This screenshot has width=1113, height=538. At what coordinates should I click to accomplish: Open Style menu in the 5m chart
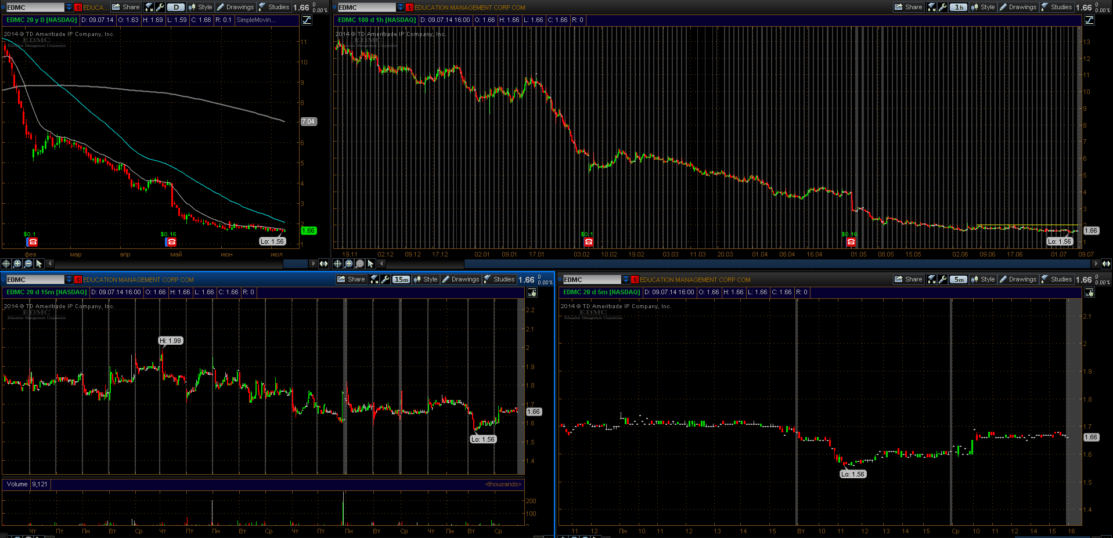(x=983, y=279)
